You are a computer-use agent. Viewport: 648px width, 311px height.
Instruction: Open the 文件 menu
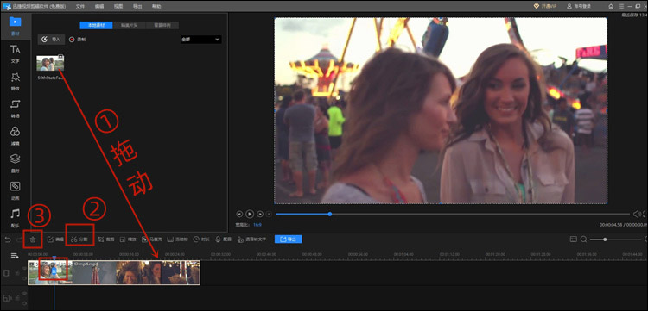pos(80,6)
